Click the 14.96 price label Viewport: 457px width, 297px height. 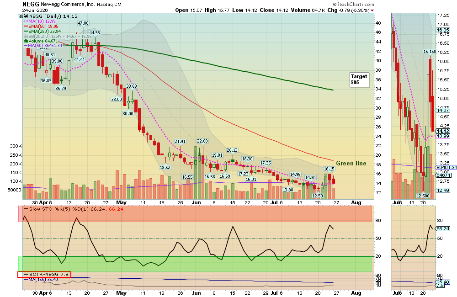pos(295,174)
